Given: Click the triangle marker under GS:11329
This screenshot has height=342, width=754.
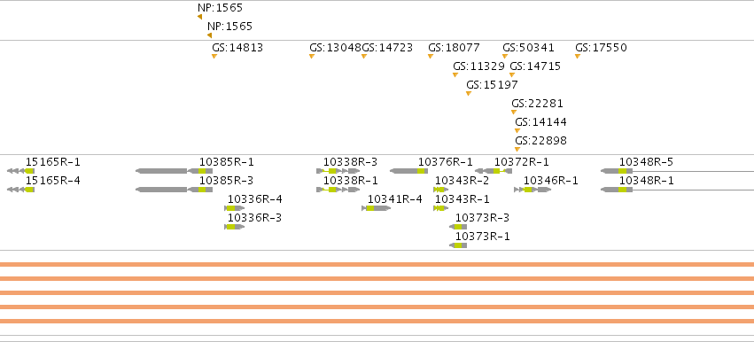Looking at the screenshot, I should tap(455, 74).
